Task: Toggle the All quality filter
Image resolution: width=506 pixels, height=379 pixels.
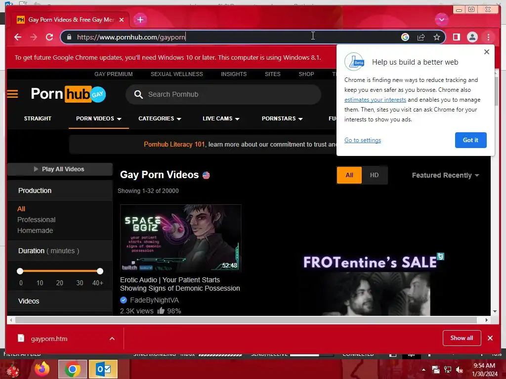Action: tap(349, 175)
